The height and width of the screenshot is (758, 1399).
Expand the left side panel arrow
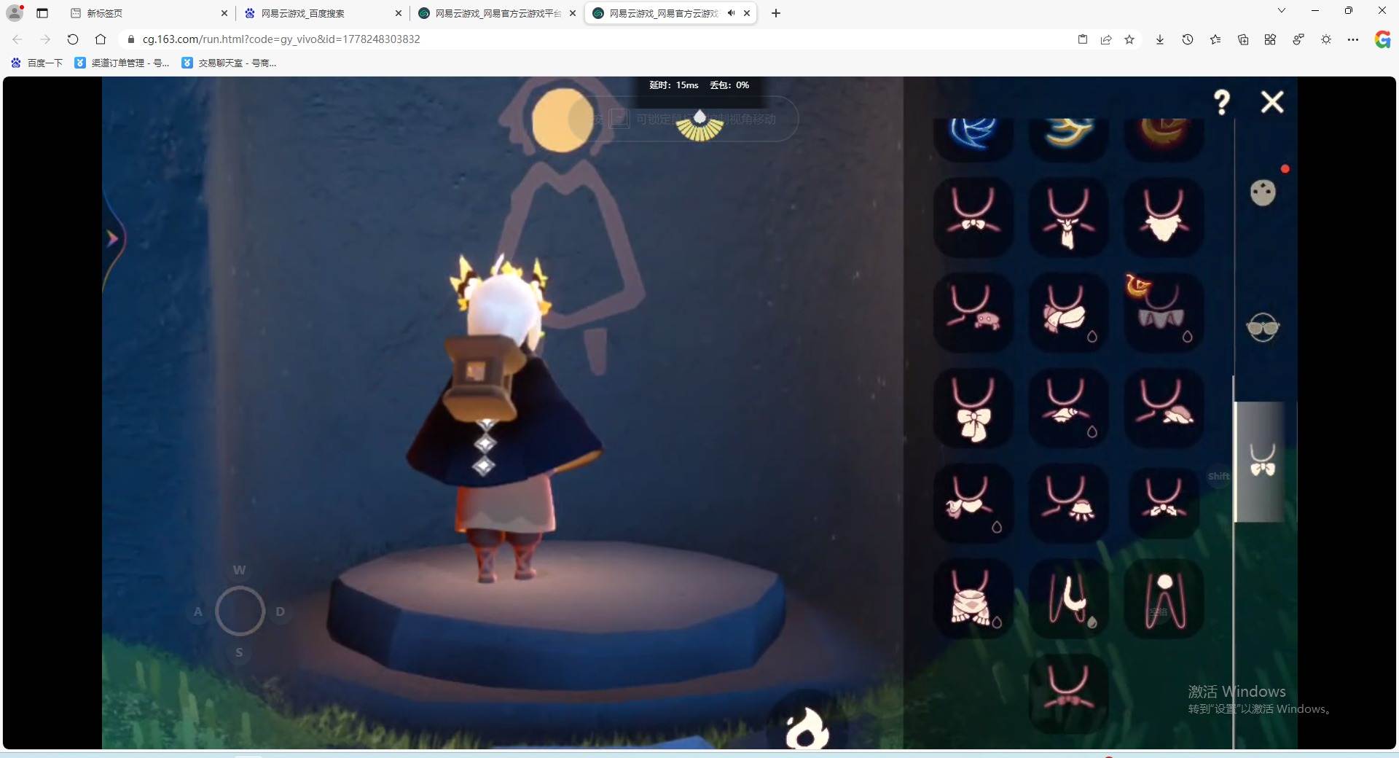tap(112, 238)
